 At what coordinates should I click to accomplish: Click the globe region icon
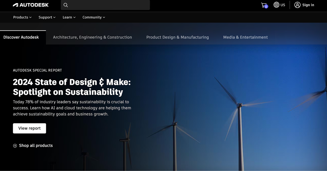(276, 5)
